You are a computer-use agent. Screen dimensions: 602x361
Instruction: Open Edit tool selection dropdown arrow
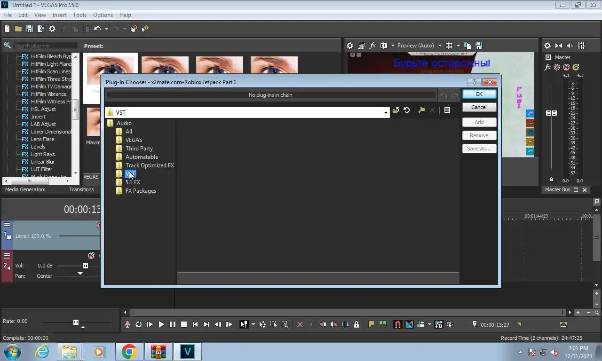[x=253, y=324]
